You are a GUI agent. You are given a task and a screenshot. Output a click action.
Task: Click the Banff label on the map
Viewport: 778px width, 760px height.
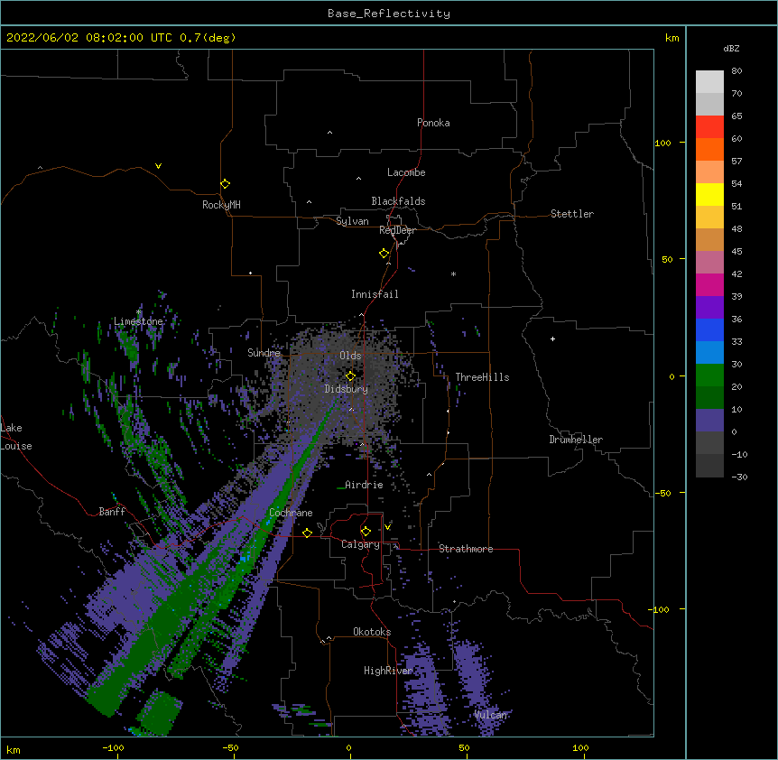[112, 512]
